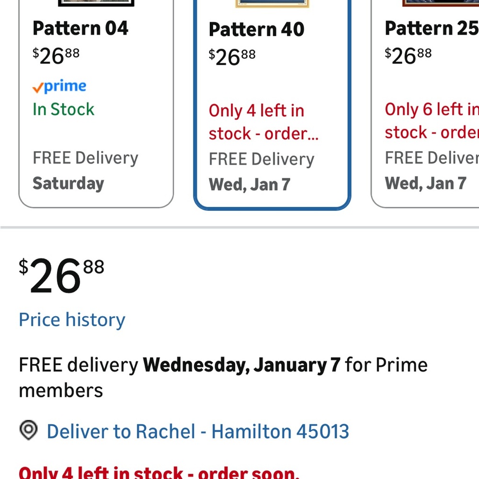This screenshot has height=479, width=479.
Task: Select the Pattern 25 variant card
Action: point(425,104)
